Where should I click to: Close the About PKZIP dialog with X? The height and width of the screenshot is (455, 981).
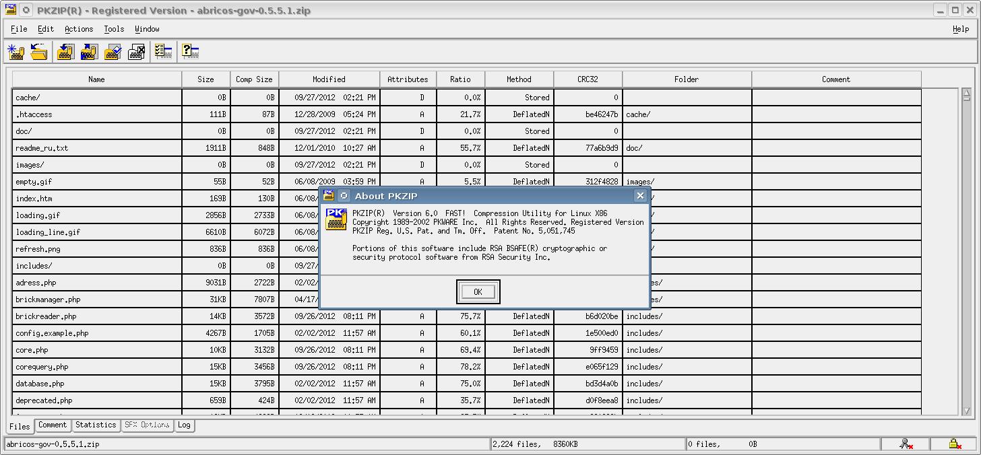tap(640, 196)
